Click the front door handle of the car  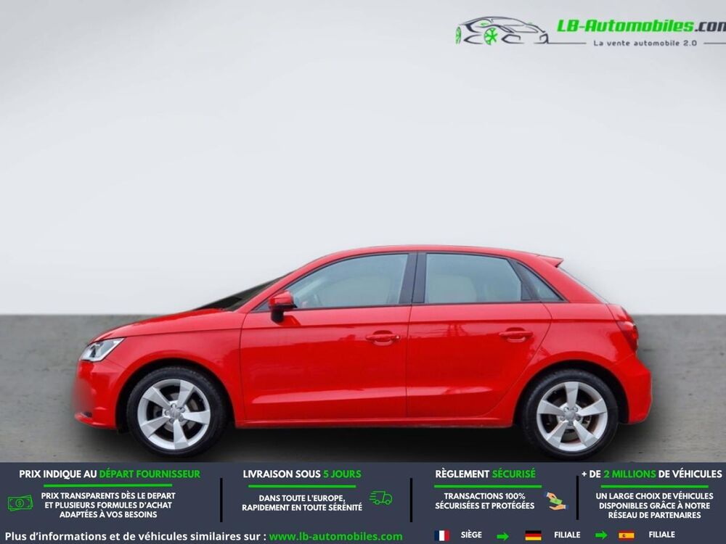383,338
